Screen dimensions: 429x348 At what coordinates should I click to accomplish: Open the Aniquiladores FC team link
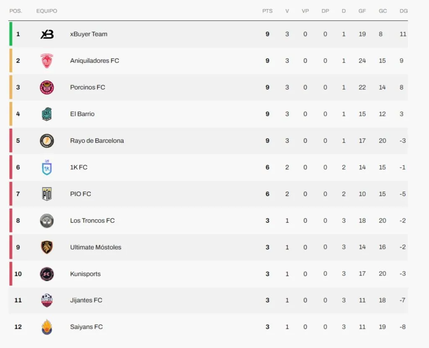point(95,61)
